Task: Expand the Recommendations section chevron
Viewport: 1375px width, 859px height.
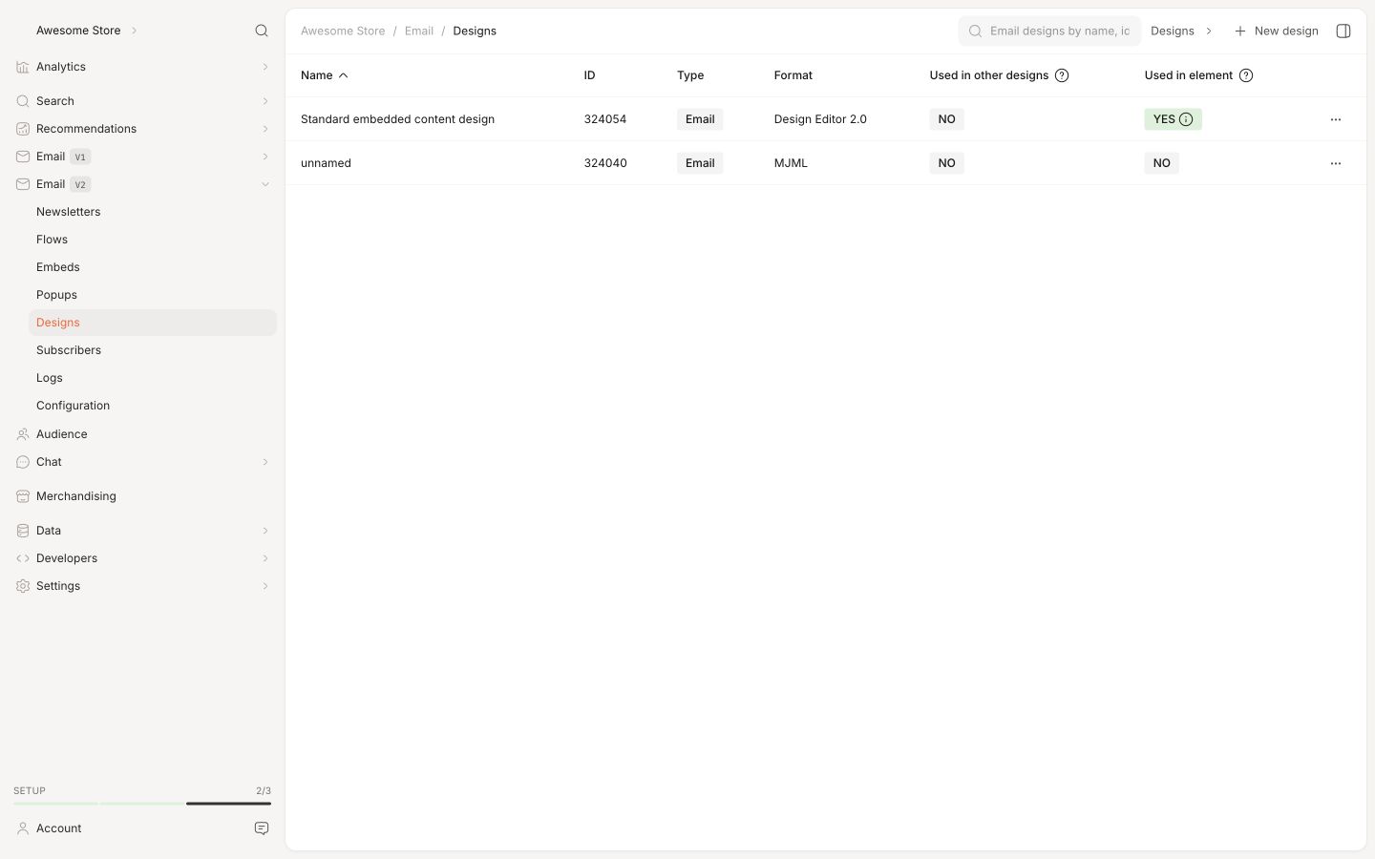Action: coord(265,129)
